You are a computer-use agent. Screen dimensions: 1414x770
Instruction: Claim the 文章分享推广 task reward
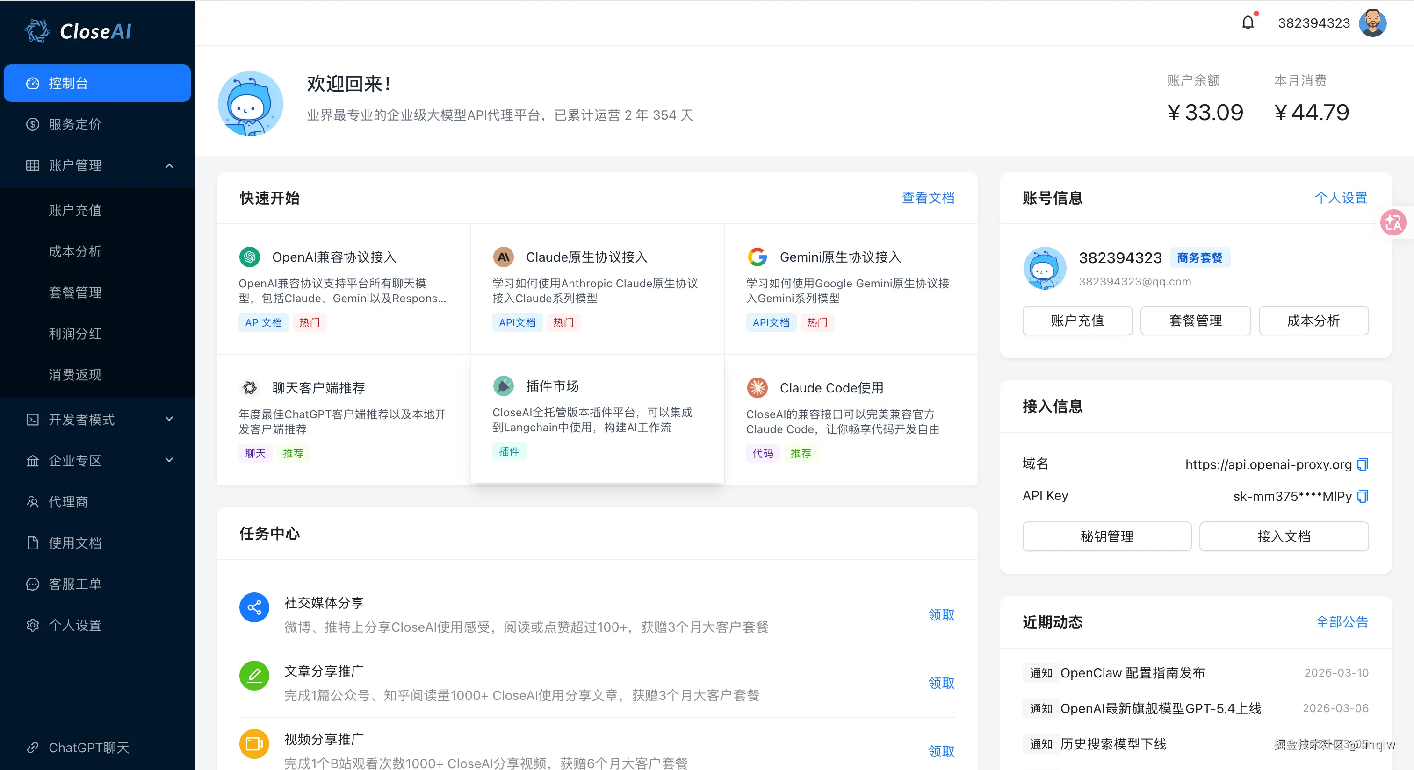point(941,683)
